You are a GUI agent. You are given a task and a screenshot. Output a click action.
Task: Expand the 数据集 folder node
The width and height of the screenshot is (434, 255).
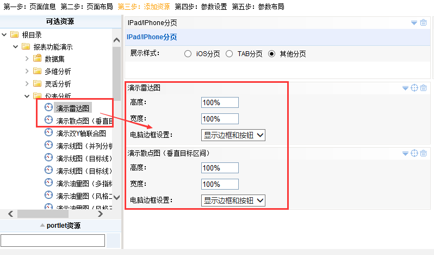pyautogui.click(x=27, y=58)
